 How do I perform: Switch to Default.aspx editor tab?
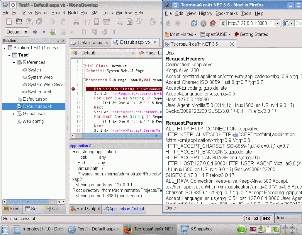tap(90, 43)
